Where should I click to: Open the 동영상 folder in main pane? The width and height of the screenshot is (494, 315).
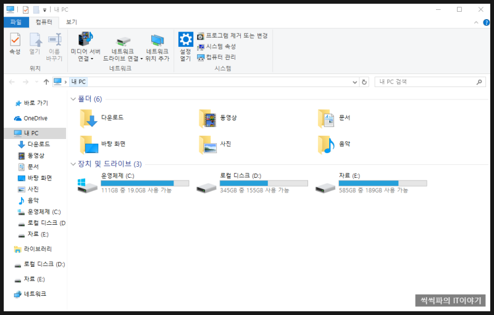pyautogui.click(x=218, y=118)
